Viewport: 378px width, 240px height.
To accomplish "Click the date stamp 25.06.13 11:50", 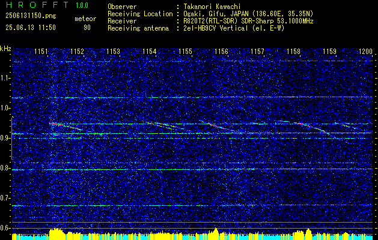I will coord(31,28).
